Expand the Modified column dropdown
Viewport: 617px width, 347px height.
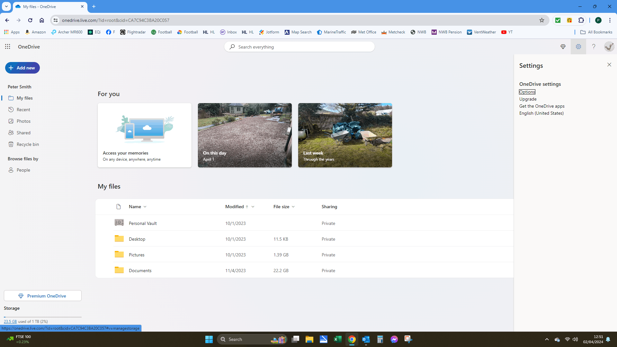pos(253,207)
